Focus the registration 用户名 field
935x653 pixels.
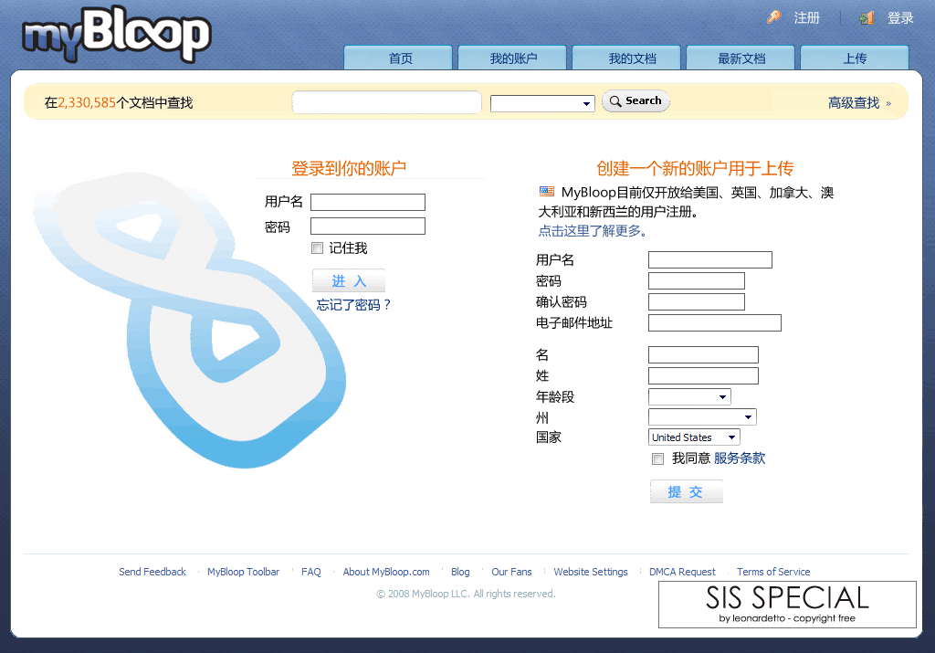[710, 260]
